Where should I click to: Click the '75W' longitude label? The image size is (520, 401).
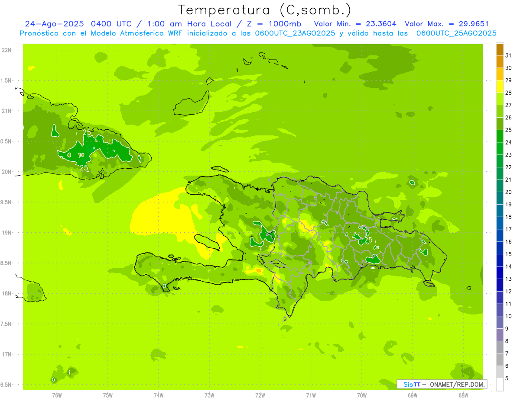[x=108, y=395]
